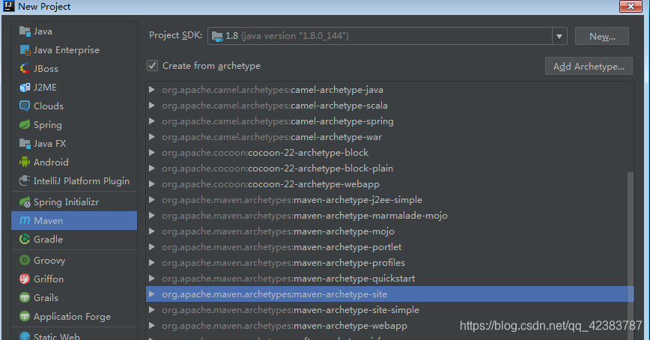Expand the maven-archetype-mojo entry

(x=152, y=231)
